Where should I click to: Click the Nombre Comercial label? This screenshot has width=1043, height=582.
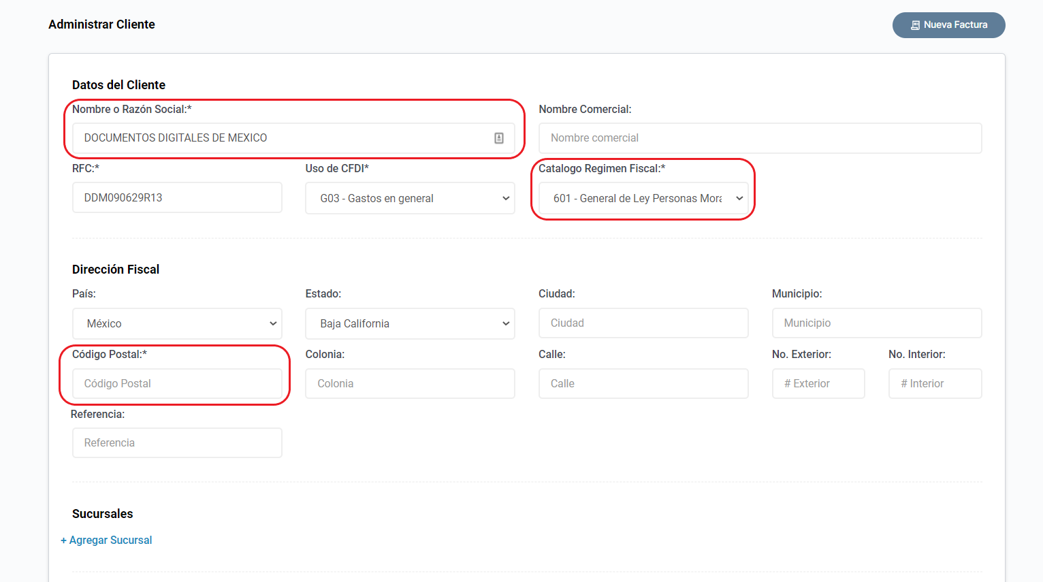585,109
